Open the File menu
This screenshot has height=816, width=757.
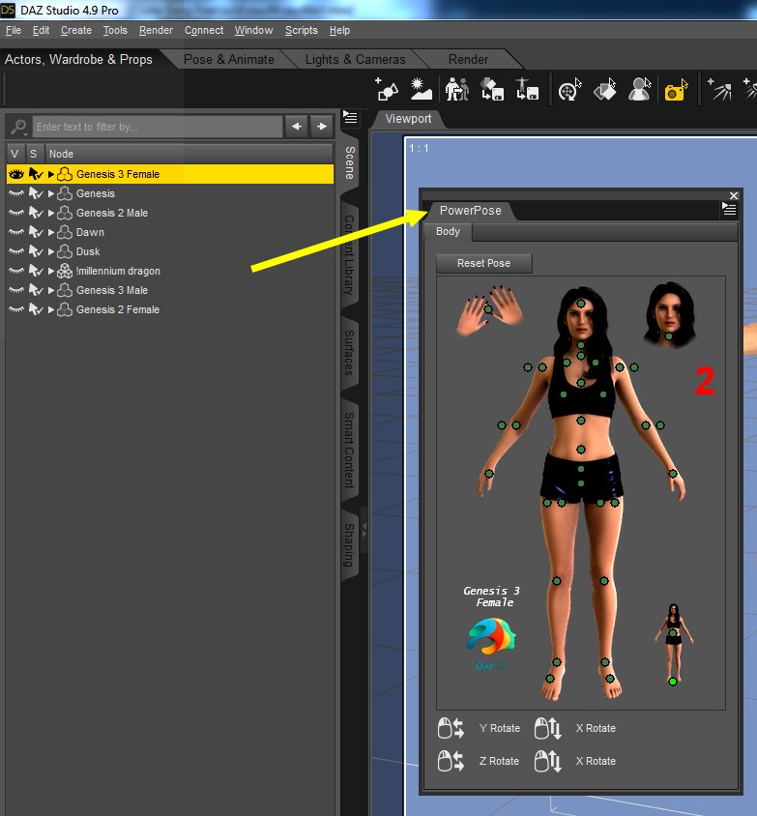pos(14,30)
